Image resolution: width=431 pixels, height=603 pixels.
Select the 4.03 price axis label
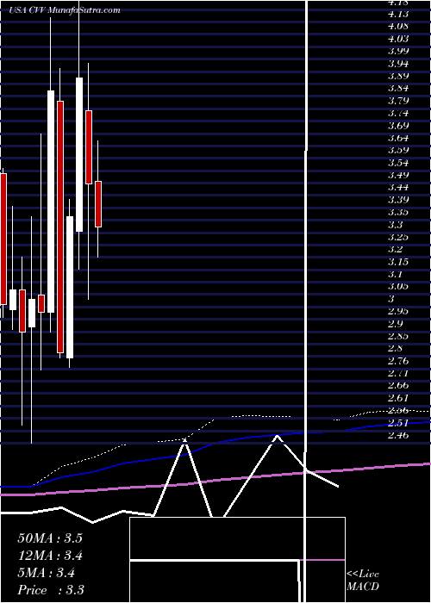click(398, 39)
